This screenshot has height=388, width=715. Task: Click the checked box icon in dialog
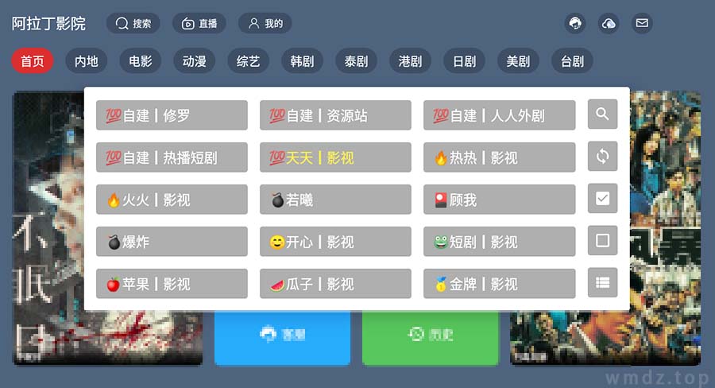pos(602,198)
